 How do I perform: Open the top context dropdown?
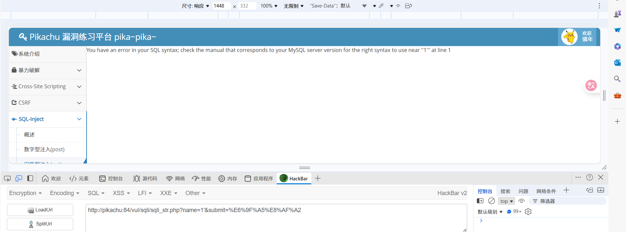click(x=506, y=201)
